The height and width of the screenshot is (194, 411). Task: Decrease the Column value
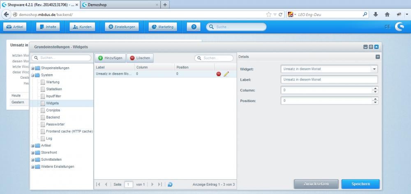375,92
